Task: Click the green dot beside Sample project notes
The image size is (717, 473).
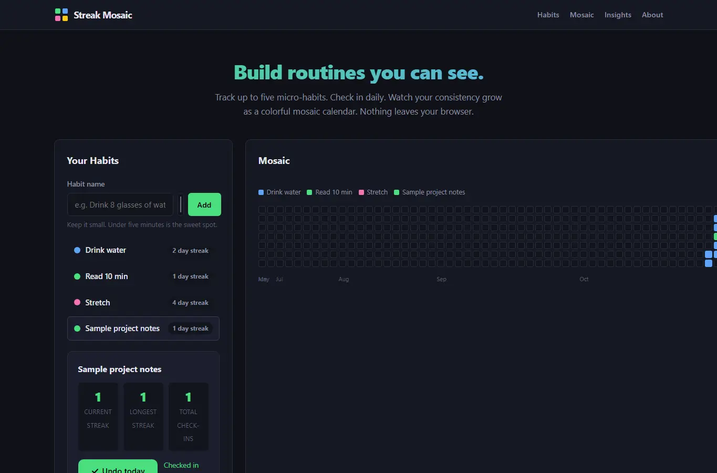Action: coord(77,328)
